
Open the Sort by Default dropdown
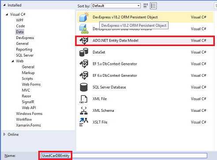coord(116,6)
